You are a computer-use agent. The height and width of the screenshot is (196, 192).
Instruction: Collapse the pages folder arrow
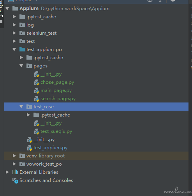(x=21, y=66)
